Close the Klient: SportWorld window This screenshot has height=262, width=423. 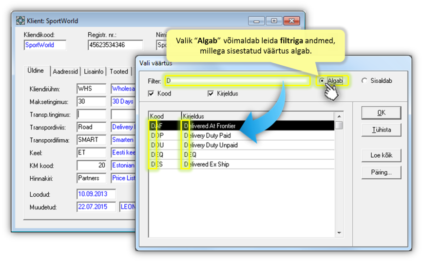[291, 21]
